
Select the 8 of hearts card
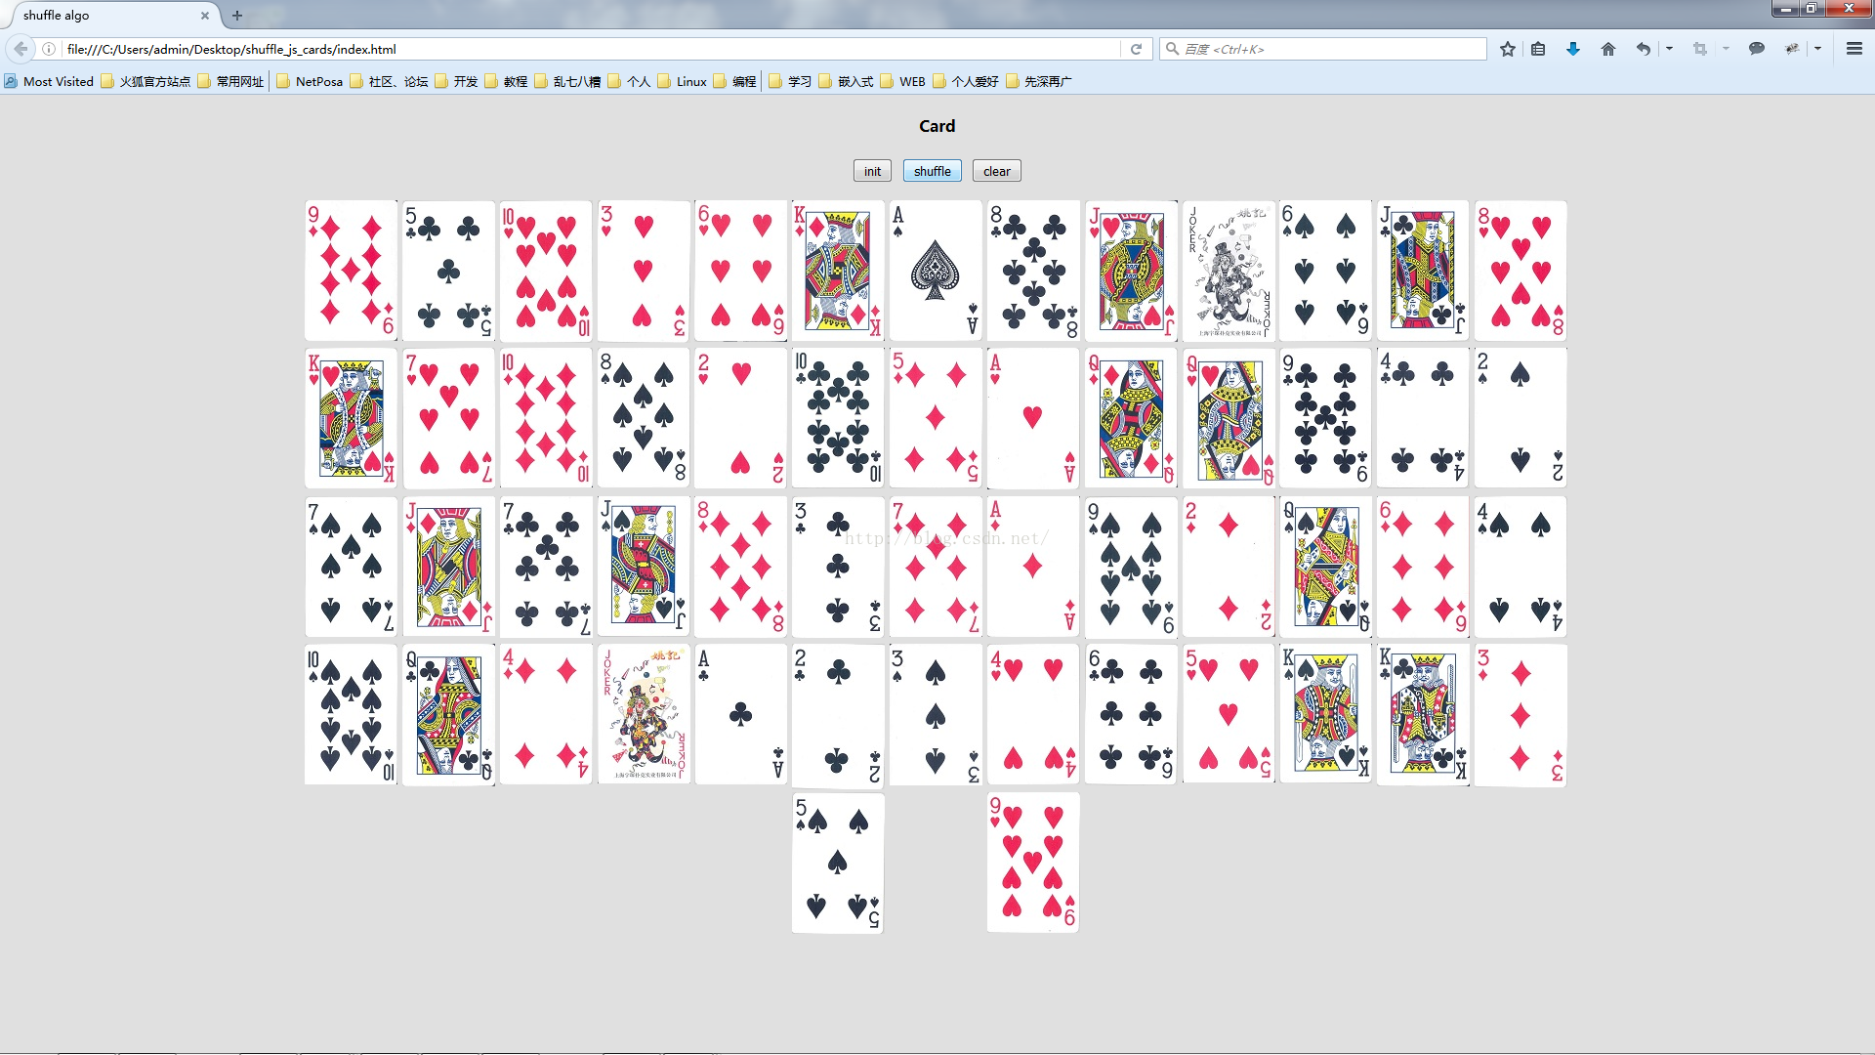click(x=1521, y=271)
